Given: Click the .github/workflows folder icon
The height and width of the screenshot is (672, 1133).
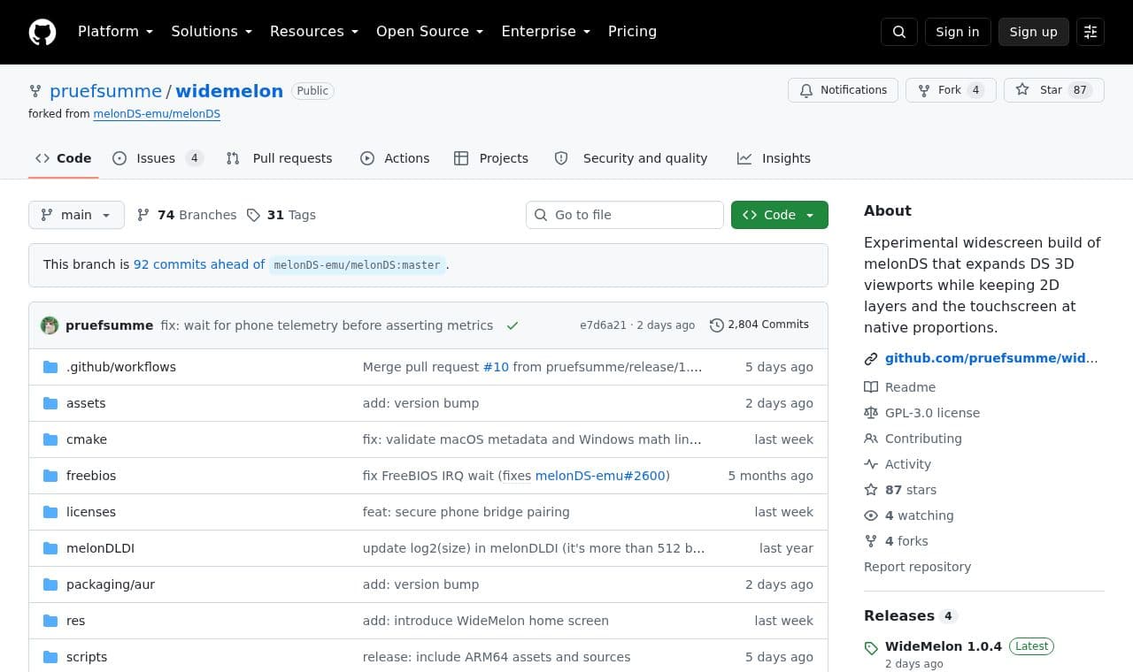Looking at the screenshot, I should click(50, 367).
